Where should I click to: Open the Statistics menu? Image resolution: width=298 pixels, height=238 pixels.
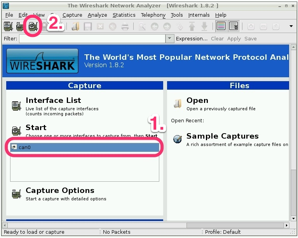click(x=124, y=15)
